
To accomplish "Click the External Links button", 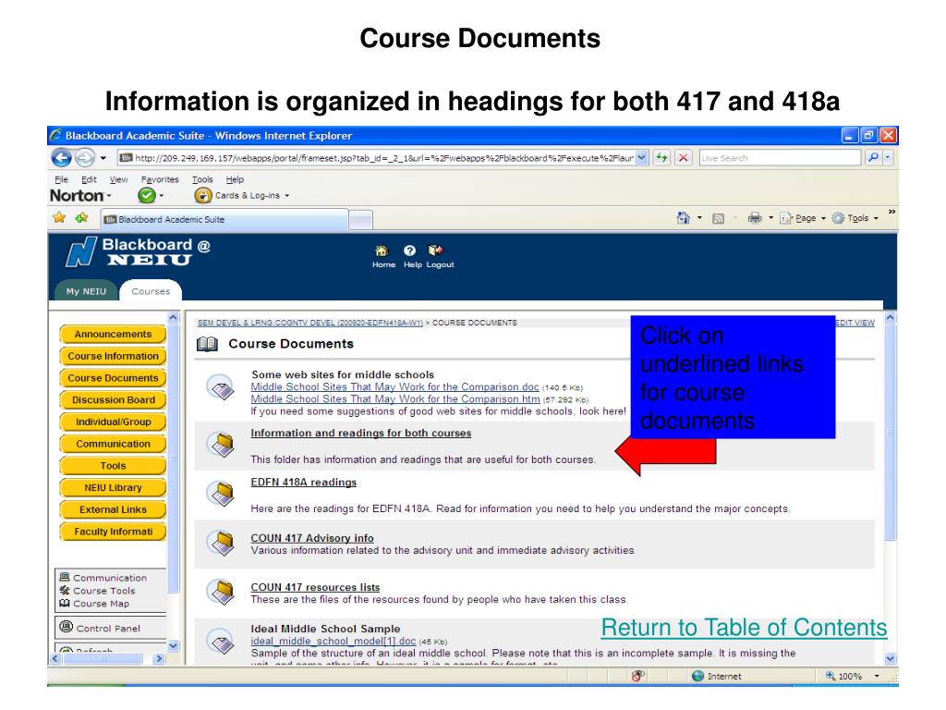I will point(113,509).
